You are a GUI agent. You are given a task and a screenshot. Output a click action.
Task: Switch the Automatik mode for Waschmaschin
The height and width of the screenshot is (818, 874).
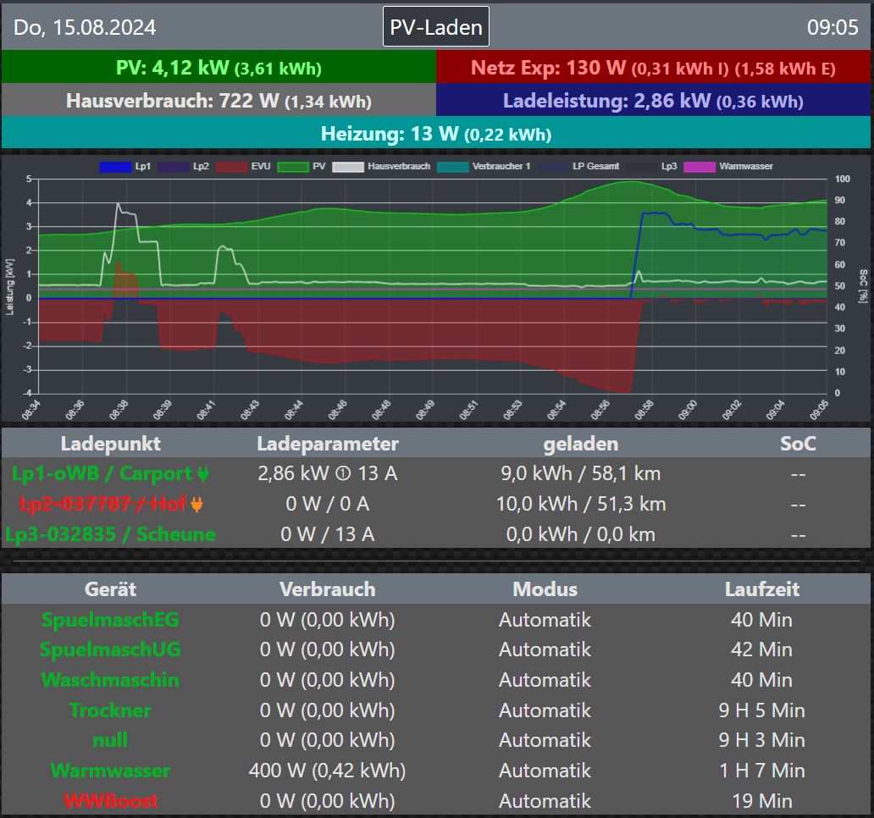click(545, 680)
